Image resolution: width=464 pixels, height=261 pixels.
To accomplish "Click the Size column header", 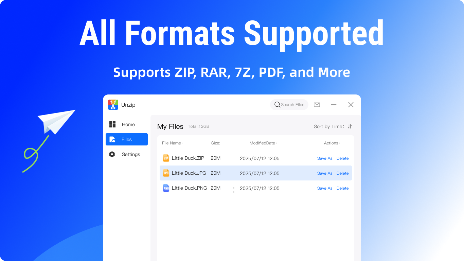I will tap(216, 143).
